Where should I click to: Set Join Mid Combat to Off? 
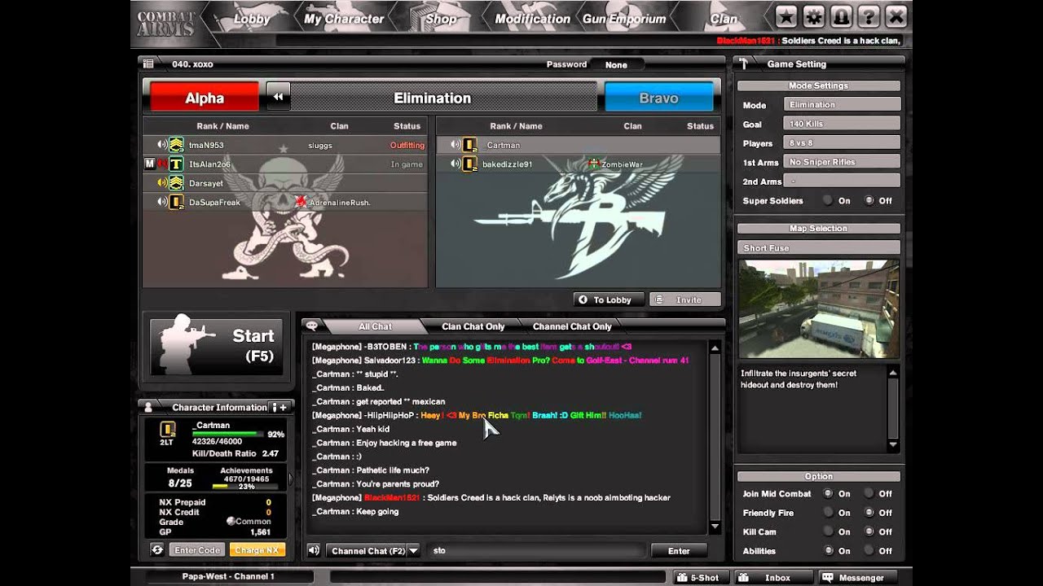869,493
